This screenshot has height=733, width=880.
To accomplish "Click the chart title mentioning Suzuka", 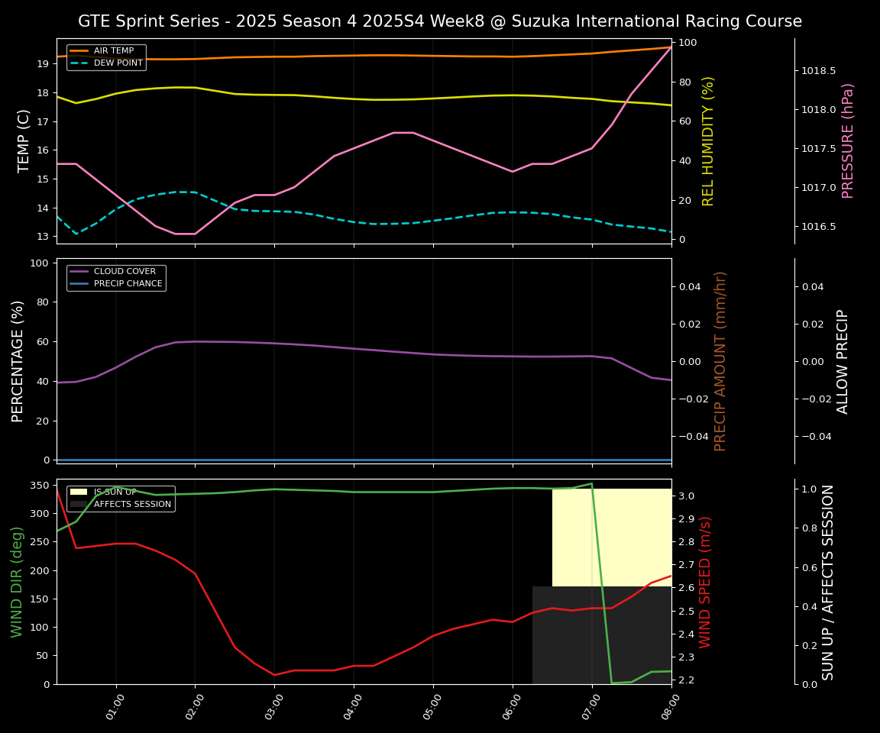I will 440,21.
